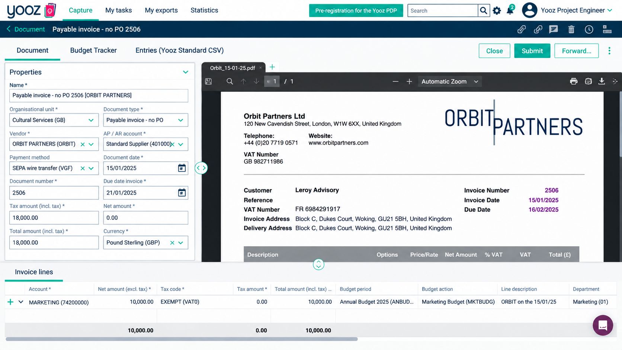Click the Close button
The width and height of the screenshot is (622, 350).
pos(494,51)
